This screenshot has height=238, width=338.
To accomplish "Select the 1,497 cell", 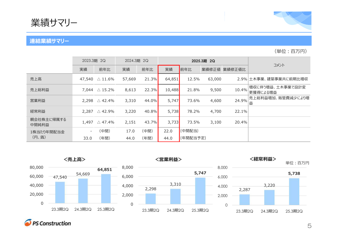I will click(88, 122).
